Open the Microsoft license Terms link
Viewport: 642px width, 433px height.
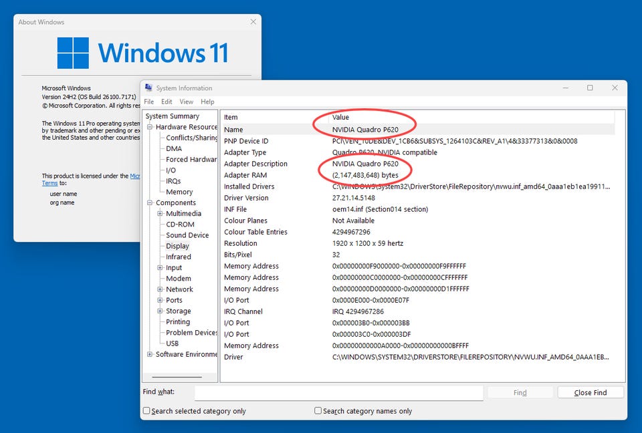49,183
